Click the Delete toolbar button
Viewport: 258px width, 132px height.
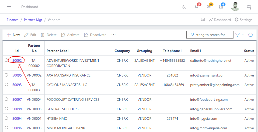[x=49, y=35]
